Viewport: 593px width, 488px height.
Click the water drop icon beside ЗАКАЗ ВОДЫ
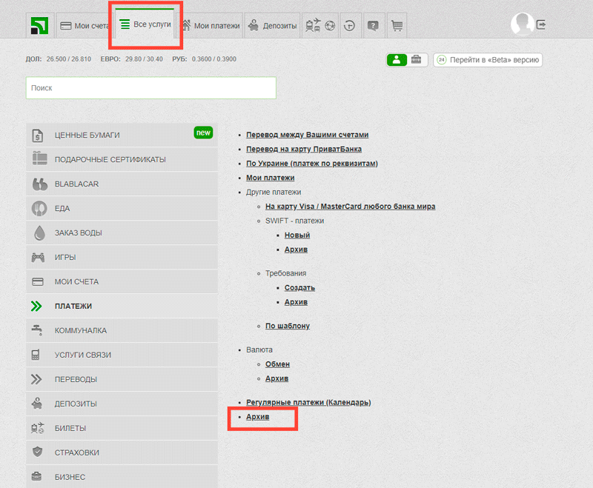point(39,232)
